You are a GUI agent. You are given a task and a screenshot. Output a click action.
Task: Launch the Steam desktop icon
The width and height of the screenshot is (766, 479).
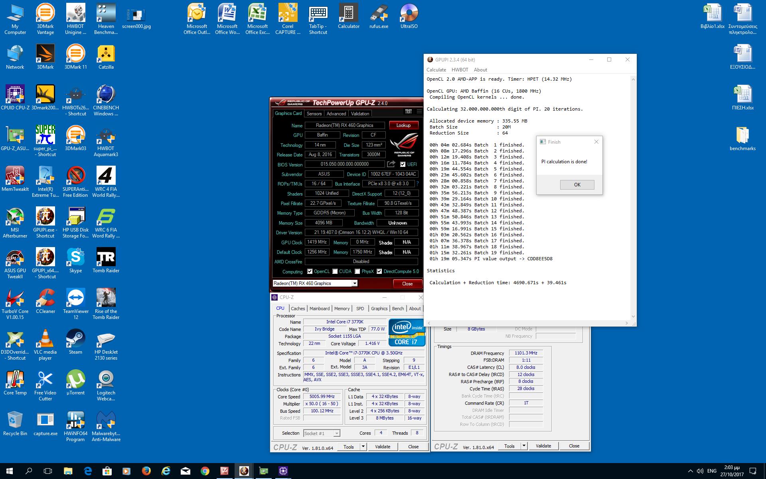(75, 342)
